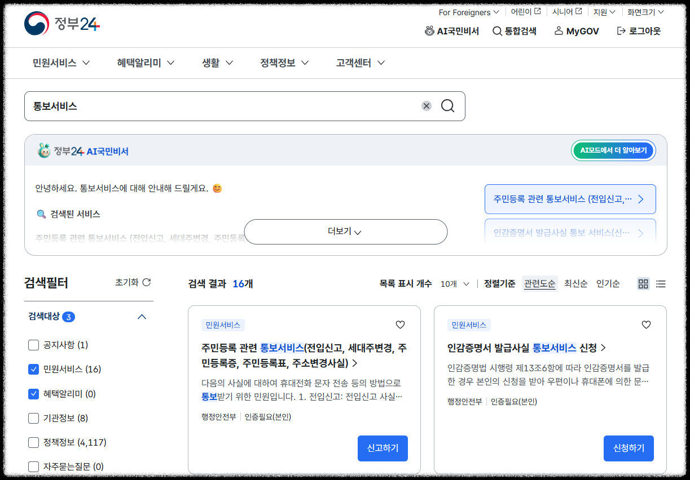Open AI suggestion 인감증명서 발급사실 통보 서비스
The image size is (690, 480).
click(x=570, y=232)
